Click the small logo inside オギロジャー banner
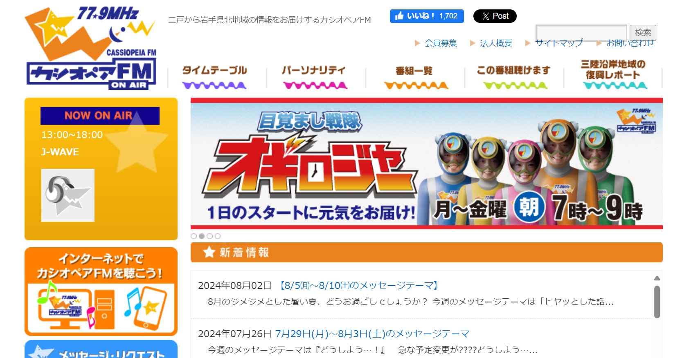700x358 pixels. pyautogui.click(x=636, y=121)
